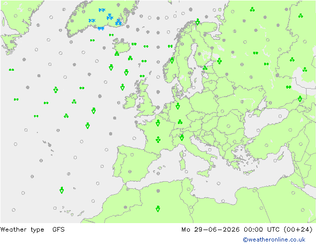Screen dimensions: 316x244
Task: Select the grey overcast symbol over Morocco
Action: 125,207
